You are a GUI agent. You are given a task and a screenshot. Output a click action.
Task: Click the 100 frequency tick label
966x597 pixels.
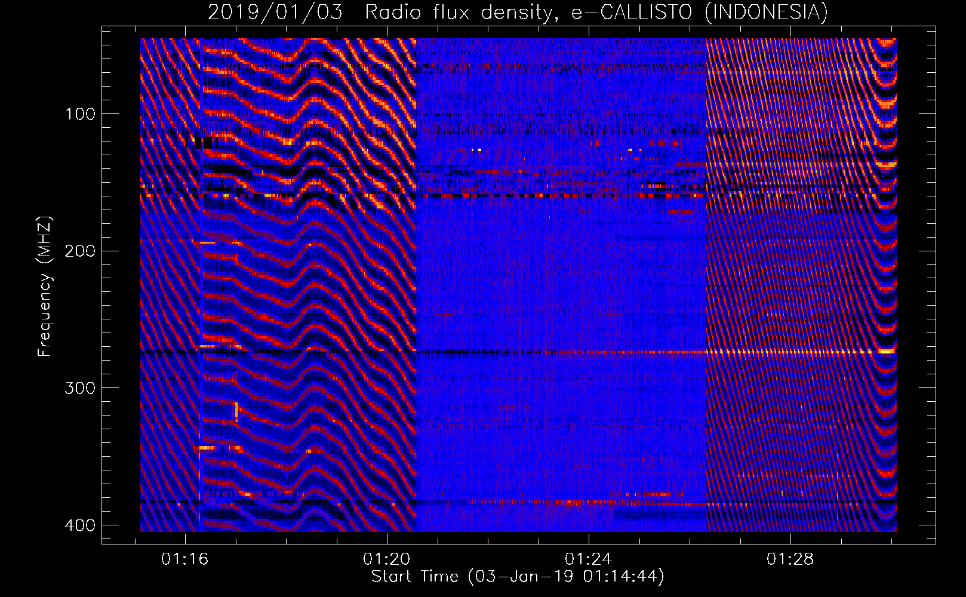pyautogui.click(x=80, y=114)
